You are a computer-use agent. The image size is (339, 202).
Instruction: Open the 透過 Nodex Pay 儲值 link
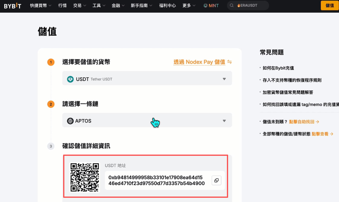[200, 62]
